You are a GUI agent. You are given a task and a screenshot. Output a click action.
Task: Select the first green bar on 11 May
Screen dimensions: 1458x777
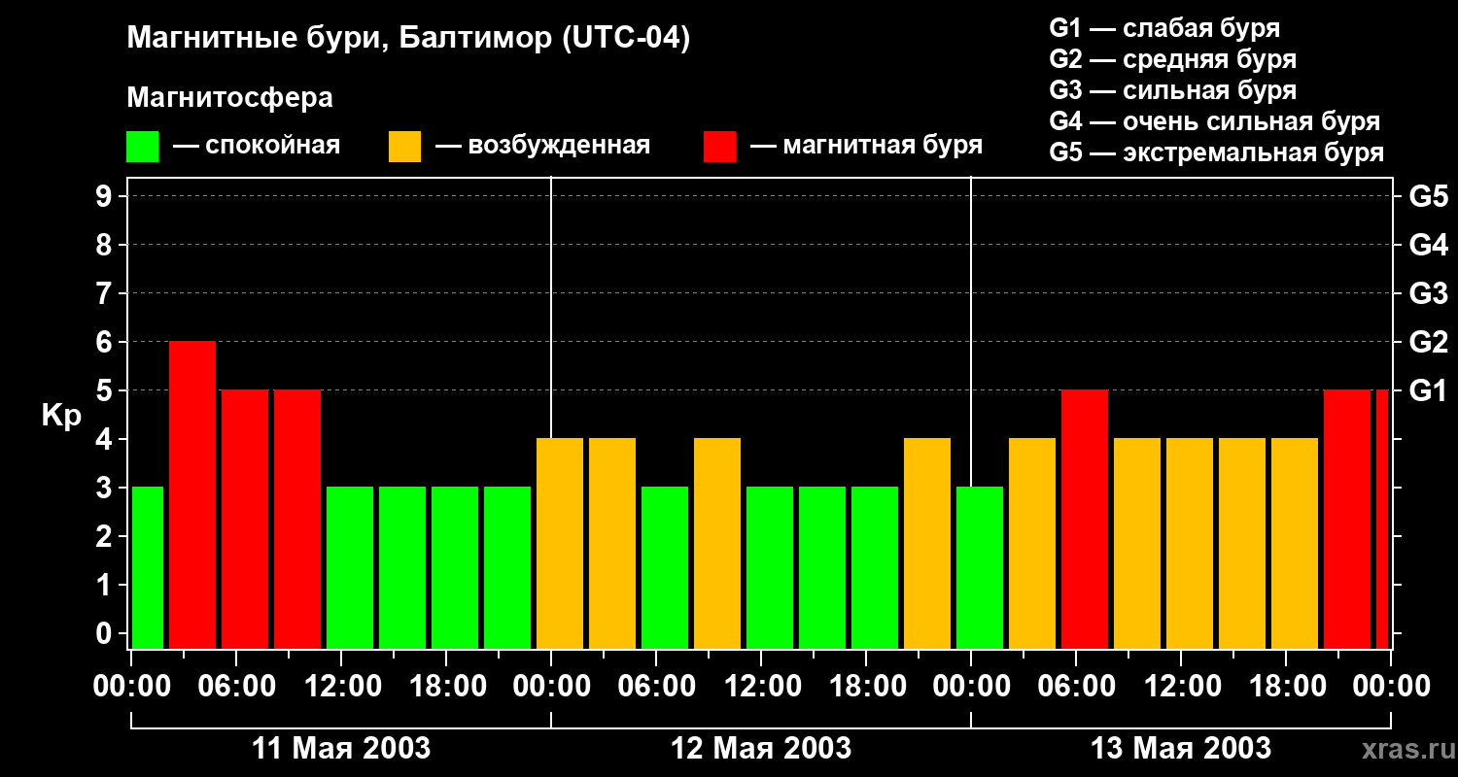(148, 567)
